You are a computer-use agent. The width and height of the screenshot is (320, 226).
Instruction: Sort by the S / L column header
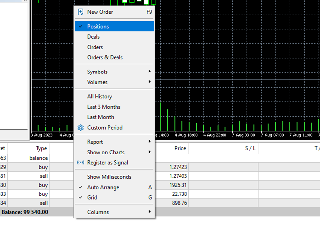pos(250,148)
